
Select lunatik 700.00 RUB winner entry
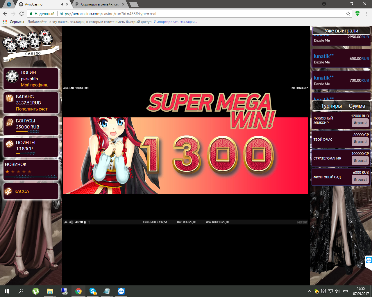point(341,80)
